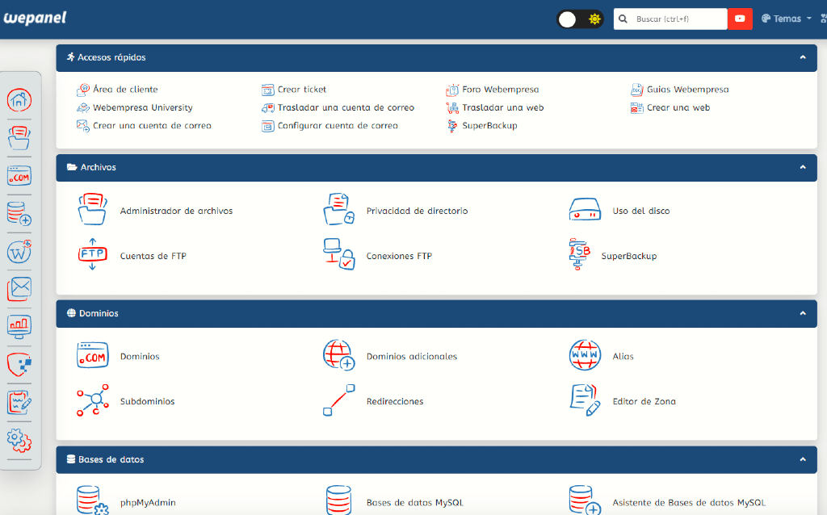Screen dimensions: 827x515
Task: Click the email envelope sidebar icon
Action: [x=19, y=289]
